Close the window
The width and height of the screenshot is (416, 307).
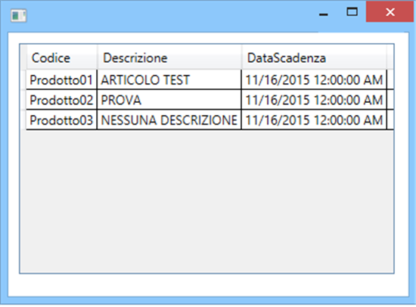click(x=390, y=12)
